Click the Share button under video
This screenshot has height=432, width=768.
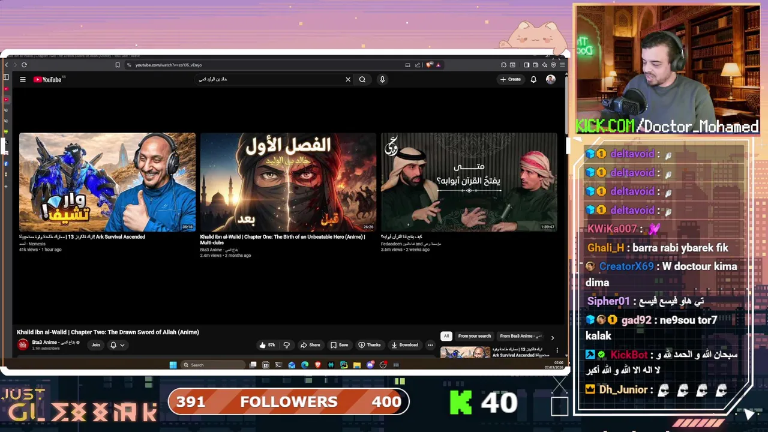pyautogui.click(x=310, y=345)
